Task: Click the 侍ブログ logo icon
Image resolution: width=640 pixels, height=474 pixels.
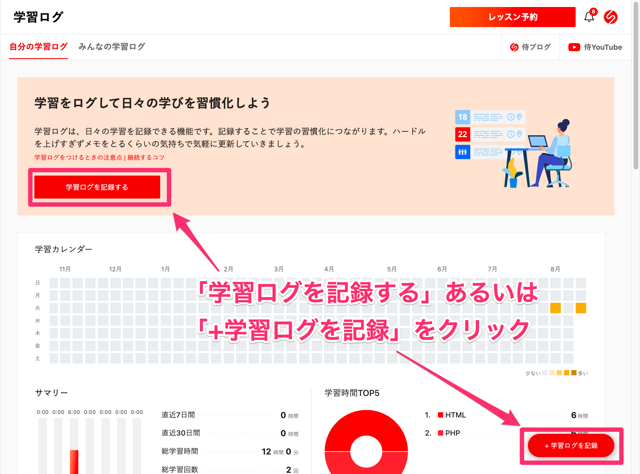Action: 514,47
